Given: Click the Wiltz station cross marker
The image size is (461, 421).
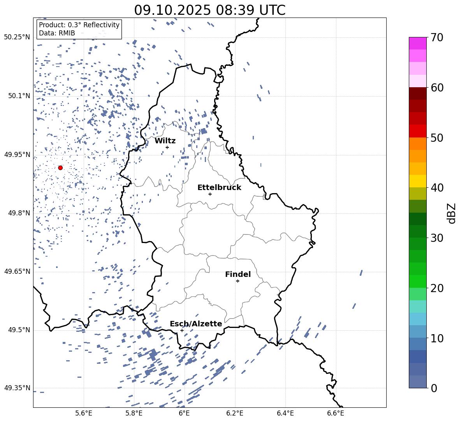Looking at the screenshot, I should tap(167, 147).
